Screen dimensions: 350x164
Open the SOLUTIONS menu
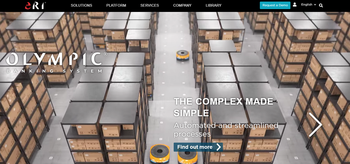click(x=82, y=5)
